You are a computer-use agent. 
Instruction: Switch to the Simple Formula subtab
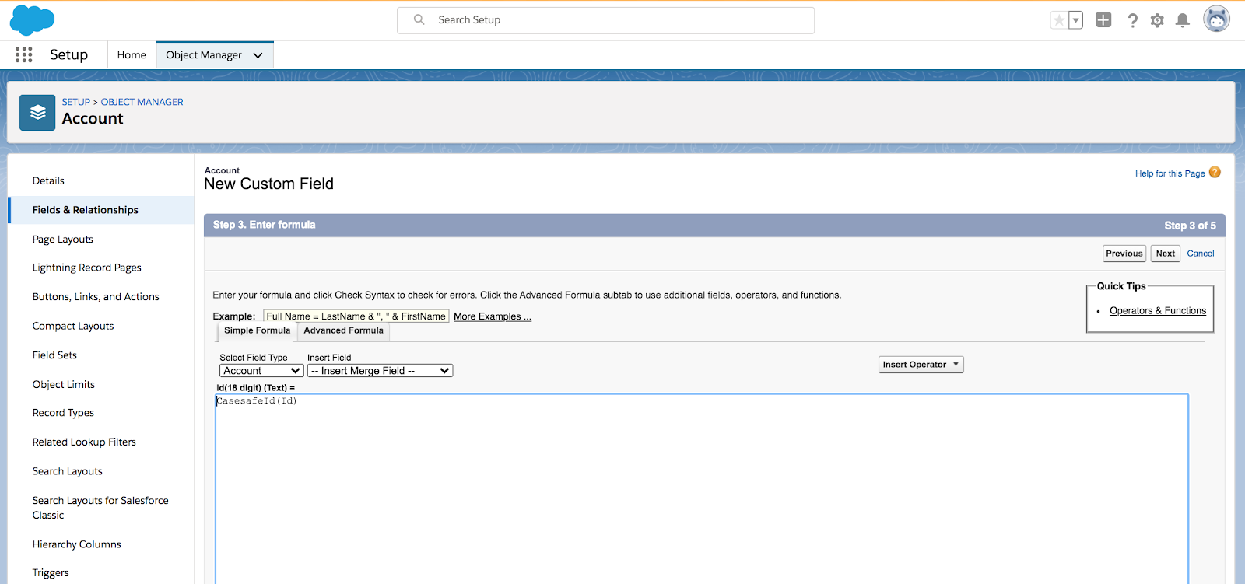tap(257, 331)
